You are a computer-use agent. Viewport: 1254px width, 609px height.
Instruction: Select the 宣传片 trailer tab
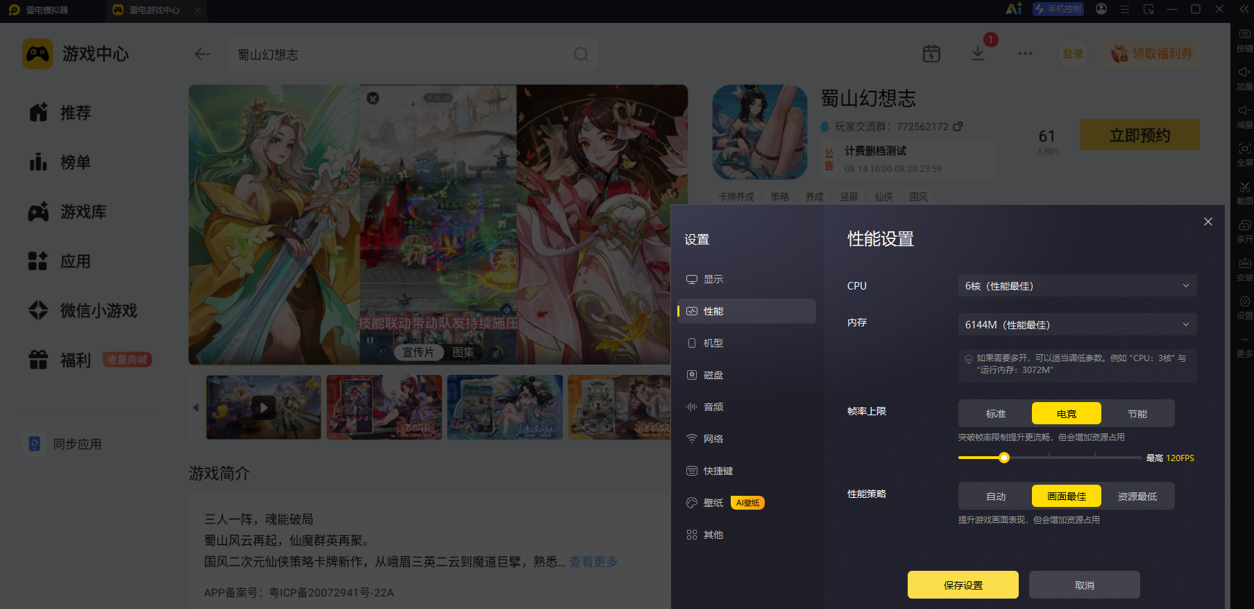click(418, 352)
